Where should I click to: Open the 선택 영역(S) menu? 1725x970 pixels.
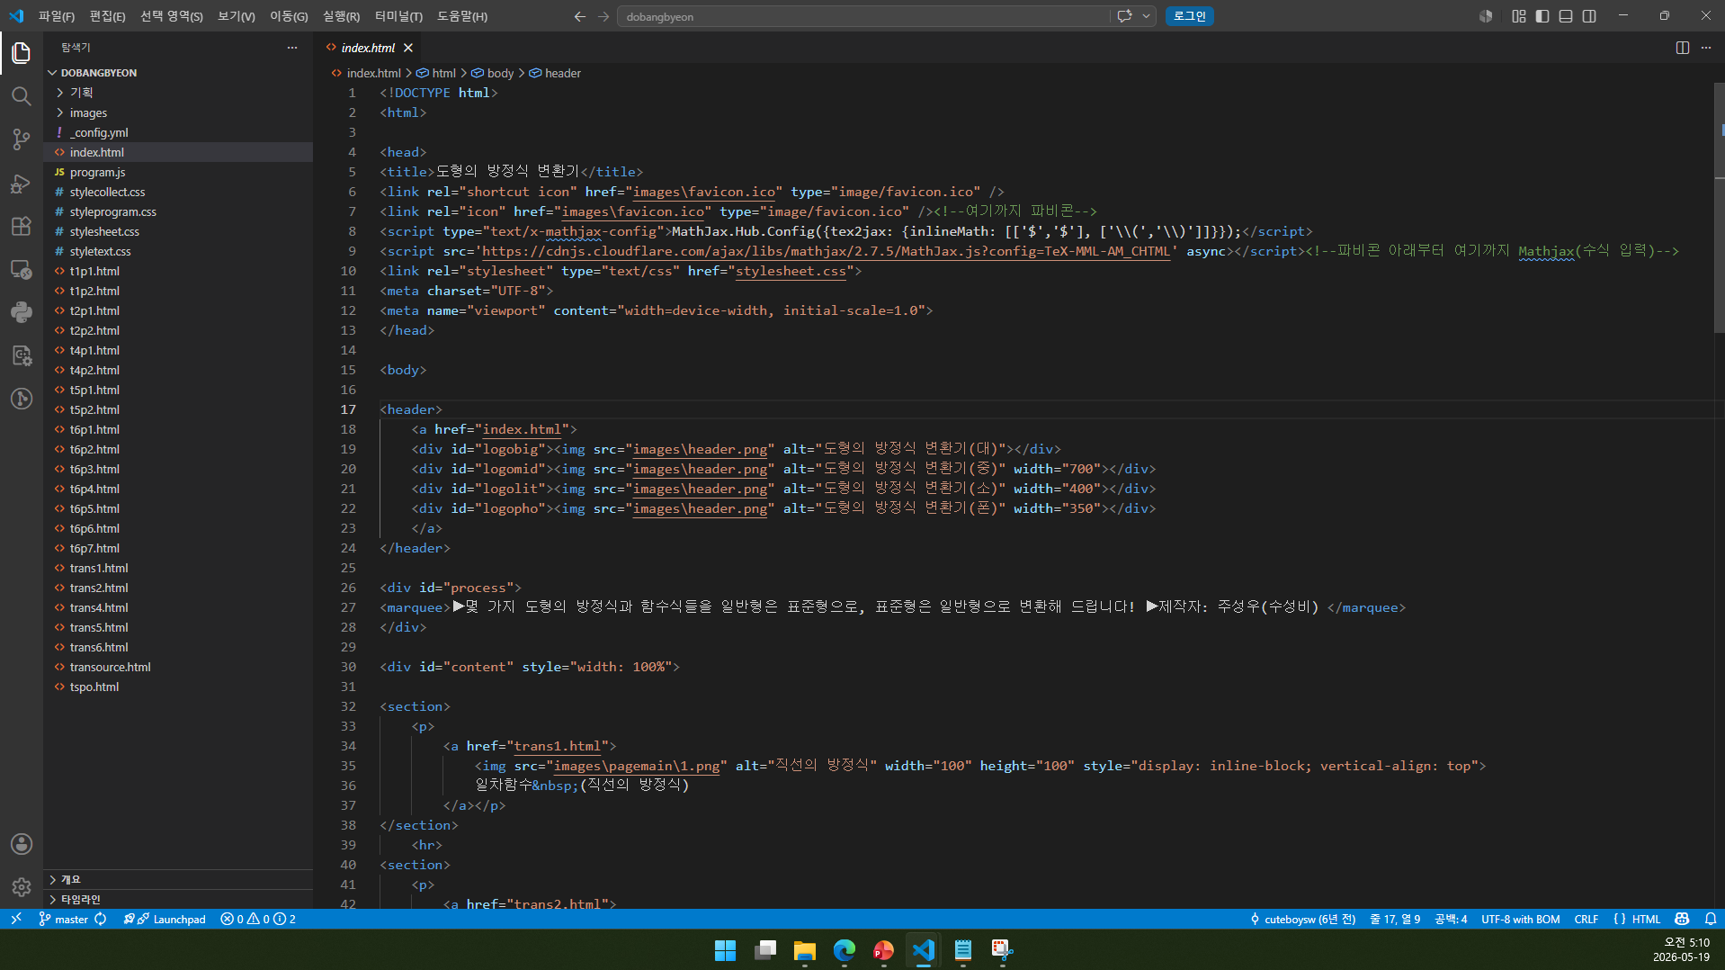pos(171,16)
